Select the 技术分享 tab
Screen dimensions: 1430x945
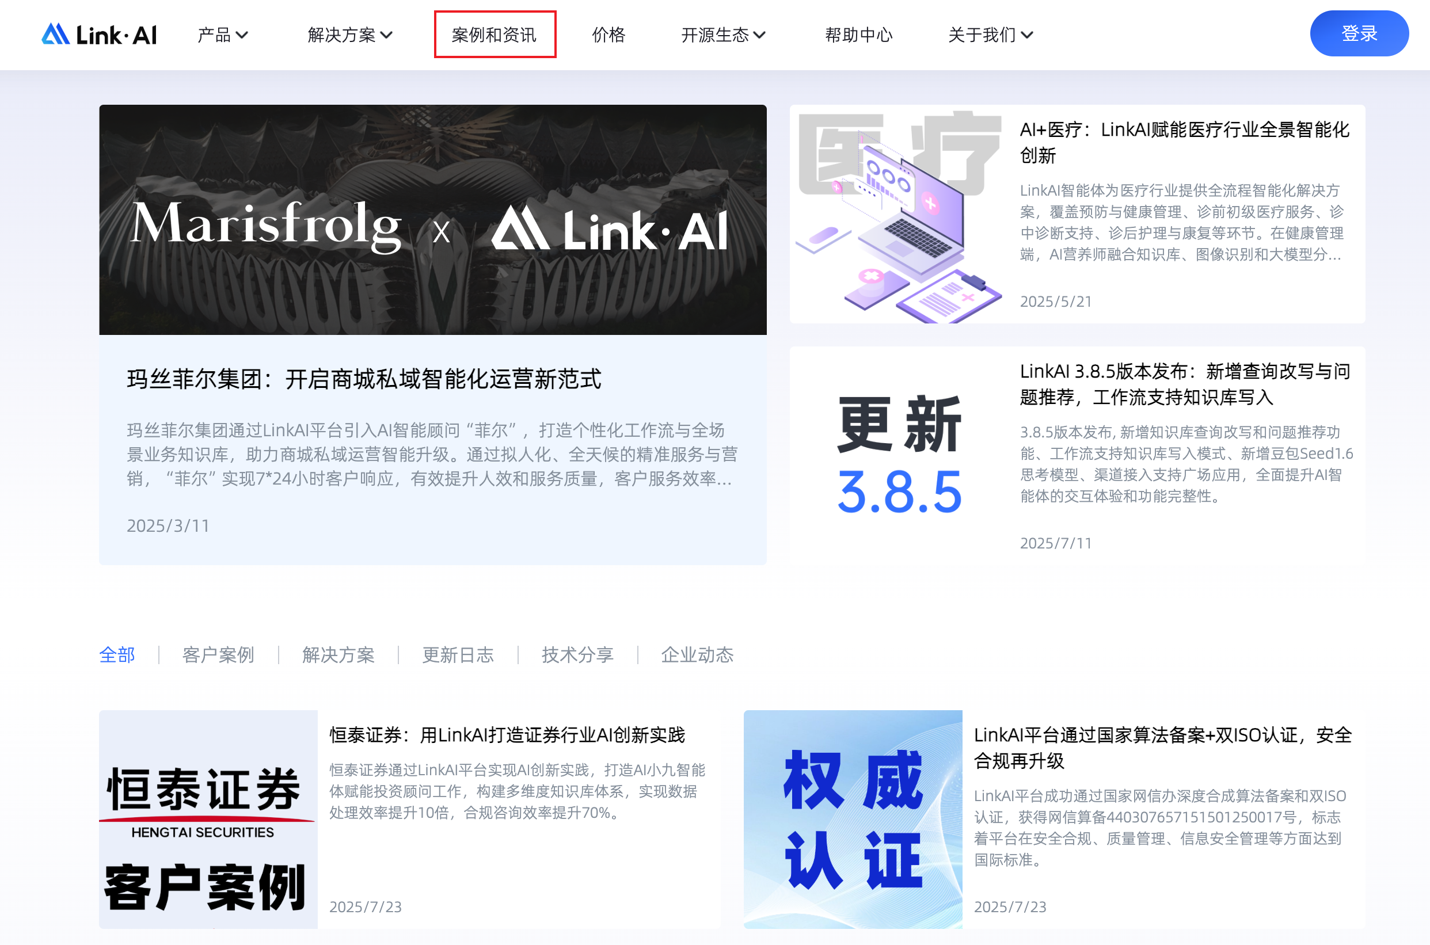(577, 654)
